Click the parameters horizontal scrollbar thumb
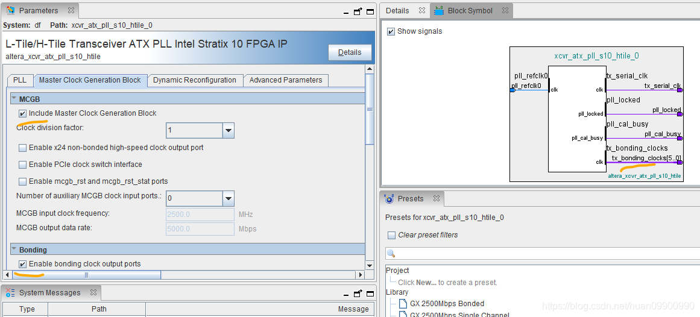700x317 pixels. [x=86, y=275]
